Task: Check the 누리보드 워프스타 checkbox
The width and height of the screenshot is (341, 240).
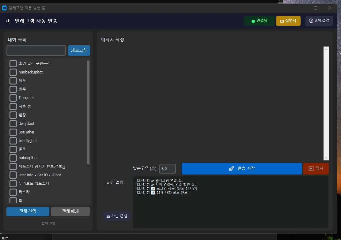Action: coord(13,184)
